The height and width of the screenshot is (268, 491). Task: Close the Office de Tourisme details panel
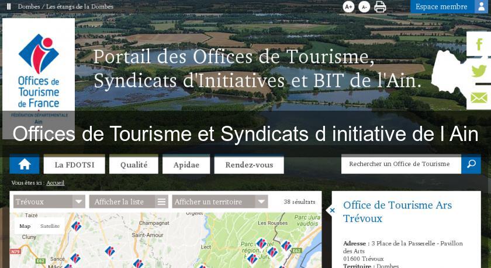click(x=332, y=210)
